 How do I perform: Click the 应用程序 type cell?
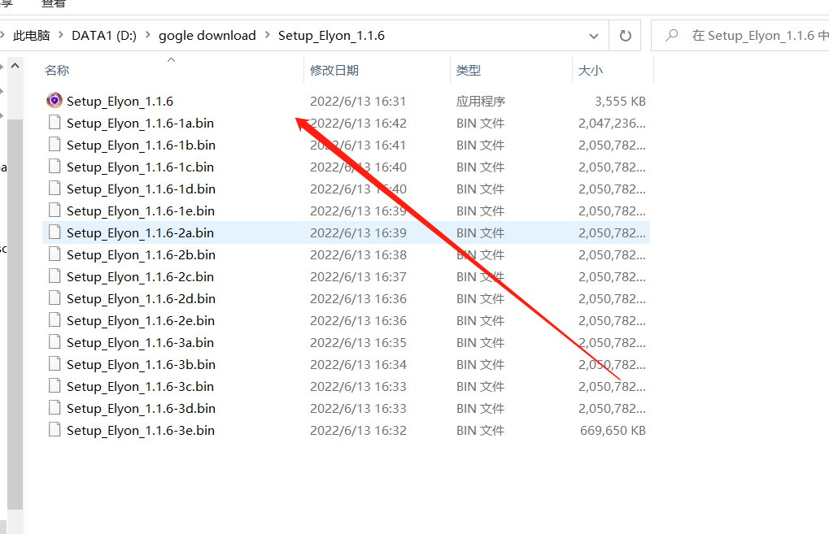pos(481,101)
